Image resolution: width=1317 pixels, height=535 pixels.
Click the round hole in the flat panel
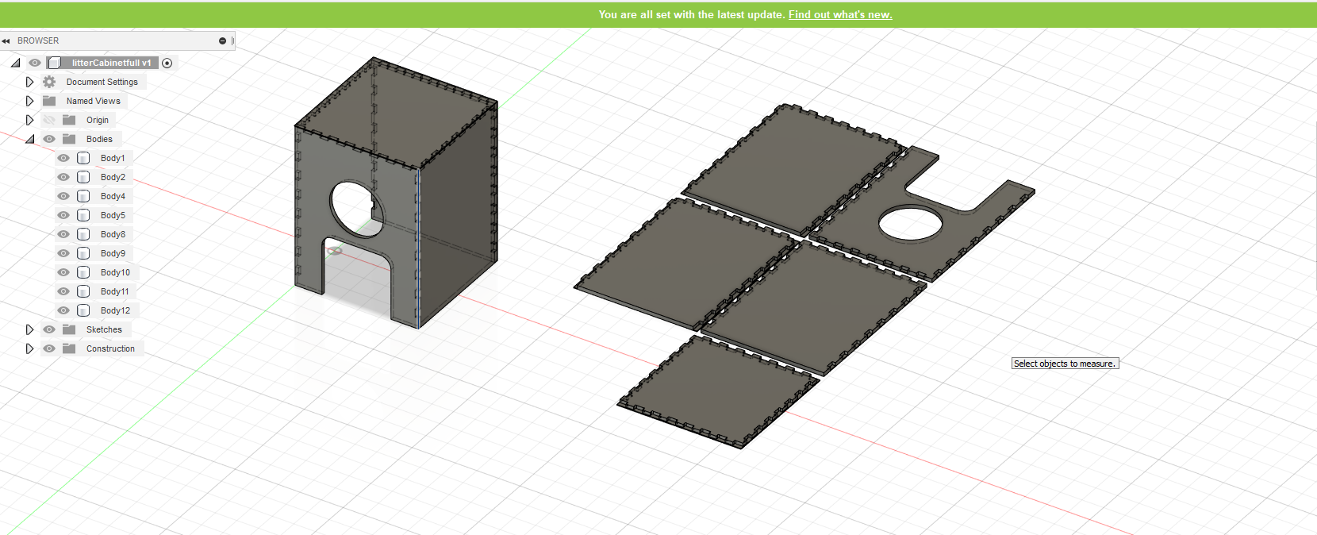[911, 222]
